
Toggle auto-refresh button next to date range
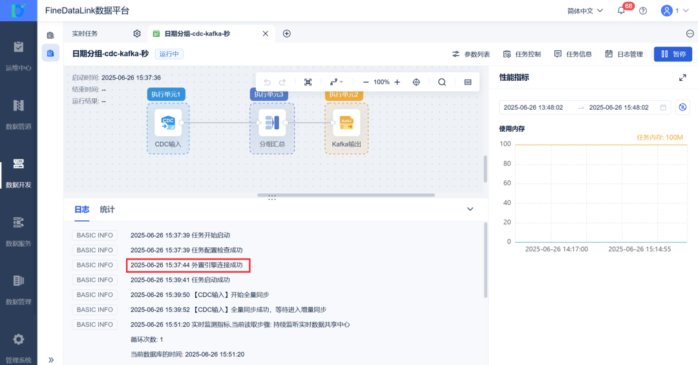(x=682, y=107)
